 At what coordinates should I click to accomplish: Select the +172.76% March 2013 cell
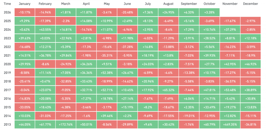[x=66, y=124]
